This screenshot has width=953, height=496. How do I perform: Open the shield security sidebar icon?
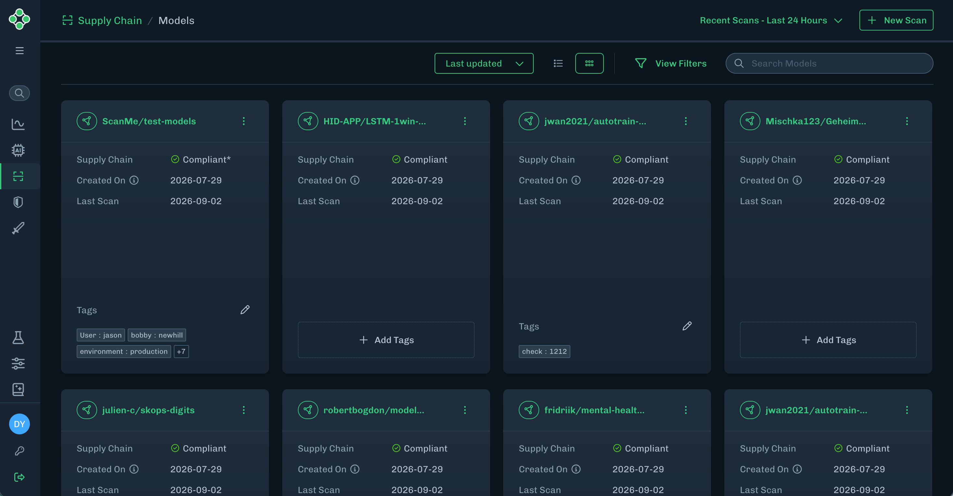click(x=18, y=202)
